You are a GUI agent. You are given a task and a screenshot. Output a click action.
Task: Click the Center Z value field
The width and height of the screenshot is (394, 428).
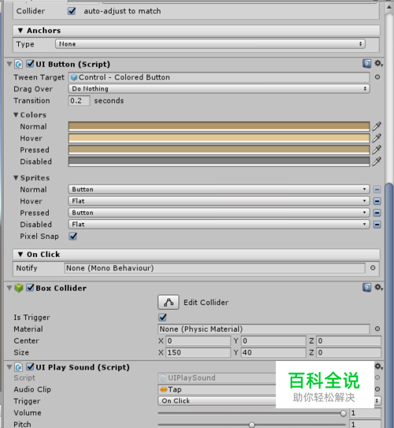349,341
